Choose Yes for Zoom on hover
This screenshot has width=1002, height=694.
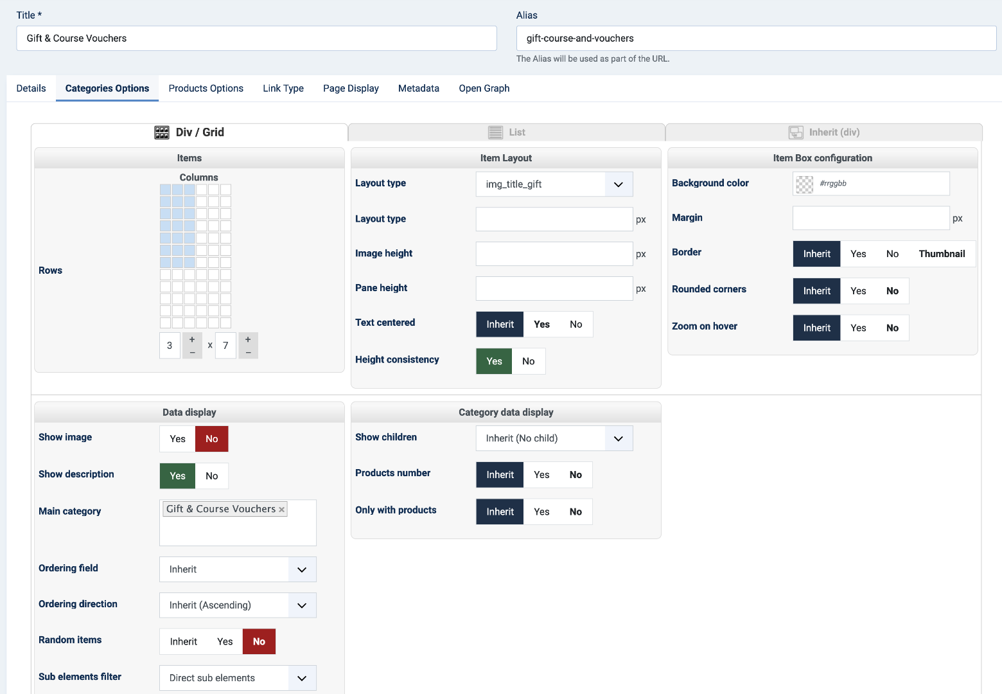pyautogui.click(x=858, y=328)
